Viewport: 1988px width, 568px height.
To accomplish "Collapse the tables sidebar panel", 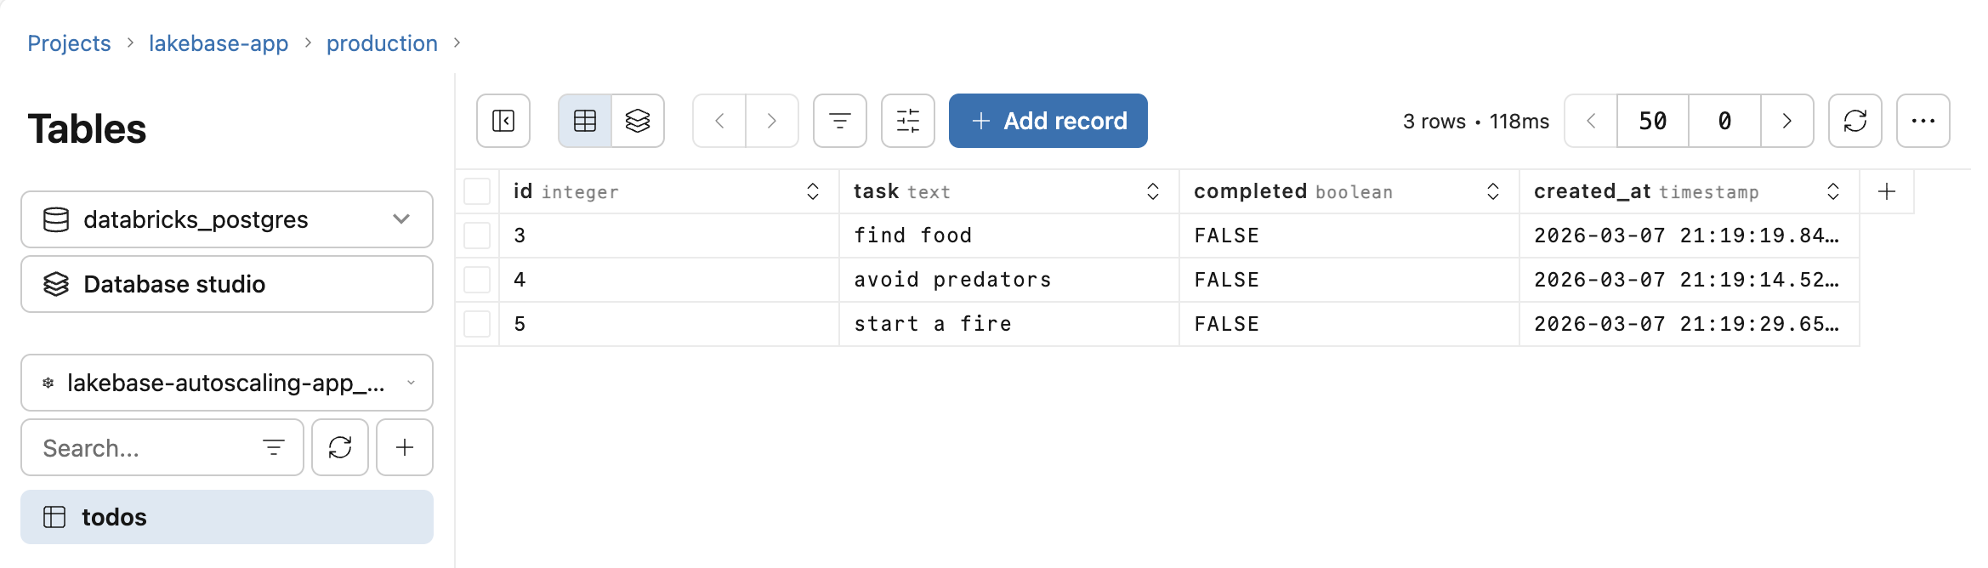I will pos(503,121).
